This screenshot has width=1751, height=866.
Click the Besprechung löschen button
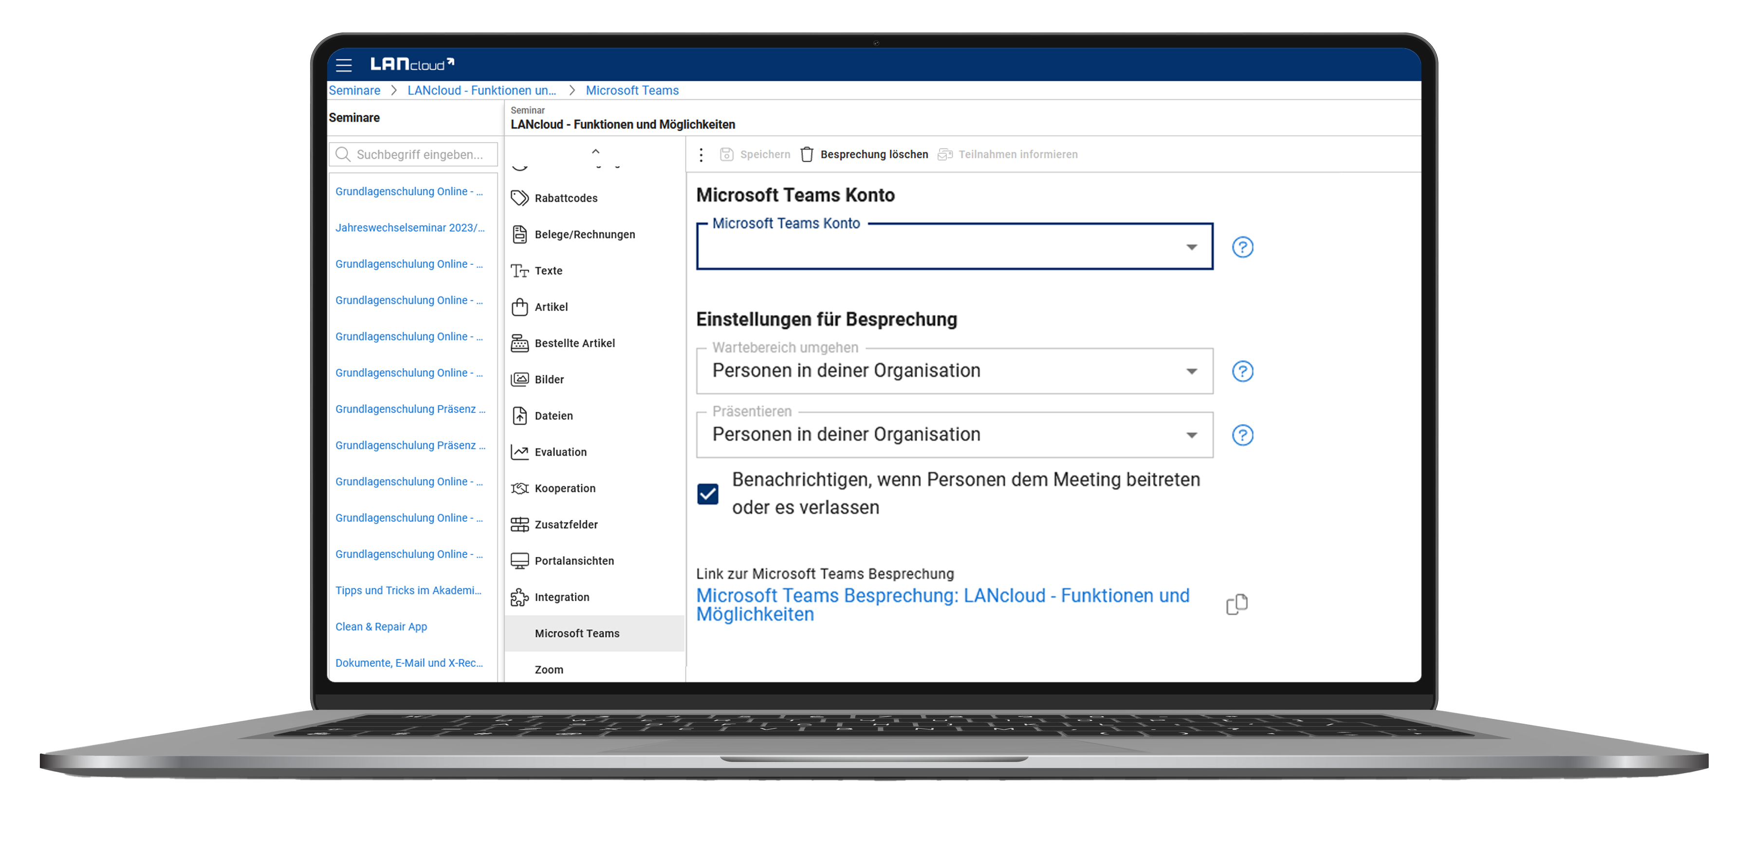[864, 154]
